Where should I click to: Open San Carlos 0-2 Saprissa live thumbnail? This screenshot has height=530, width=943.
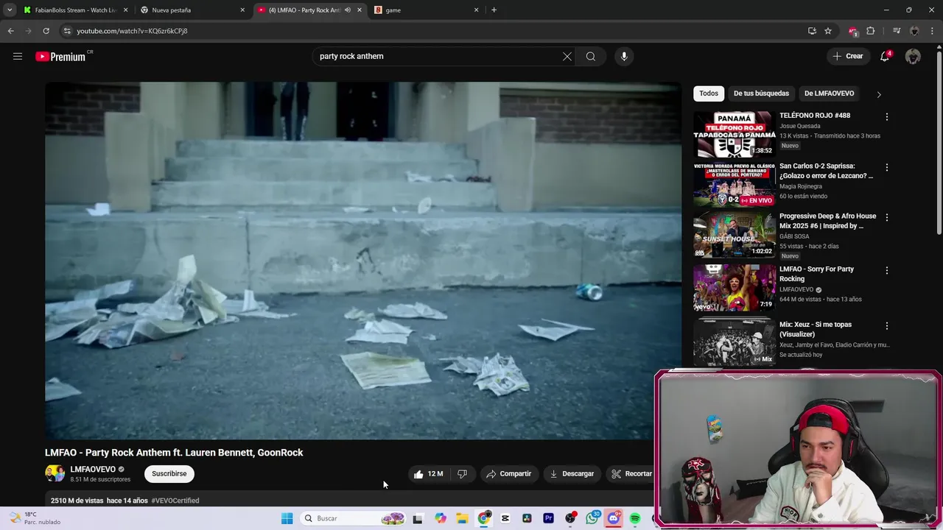coord(734,185)
